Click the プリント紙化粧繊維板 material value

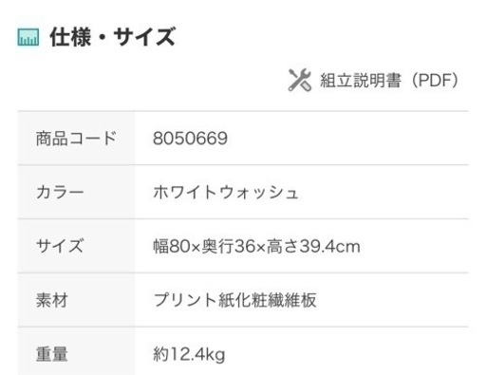click(x=234, y=300)
